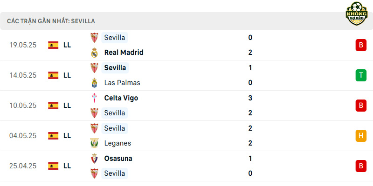Click orange H result badge for Leganes match
This screenshot has width=373, height=186.
click(361, 136)
